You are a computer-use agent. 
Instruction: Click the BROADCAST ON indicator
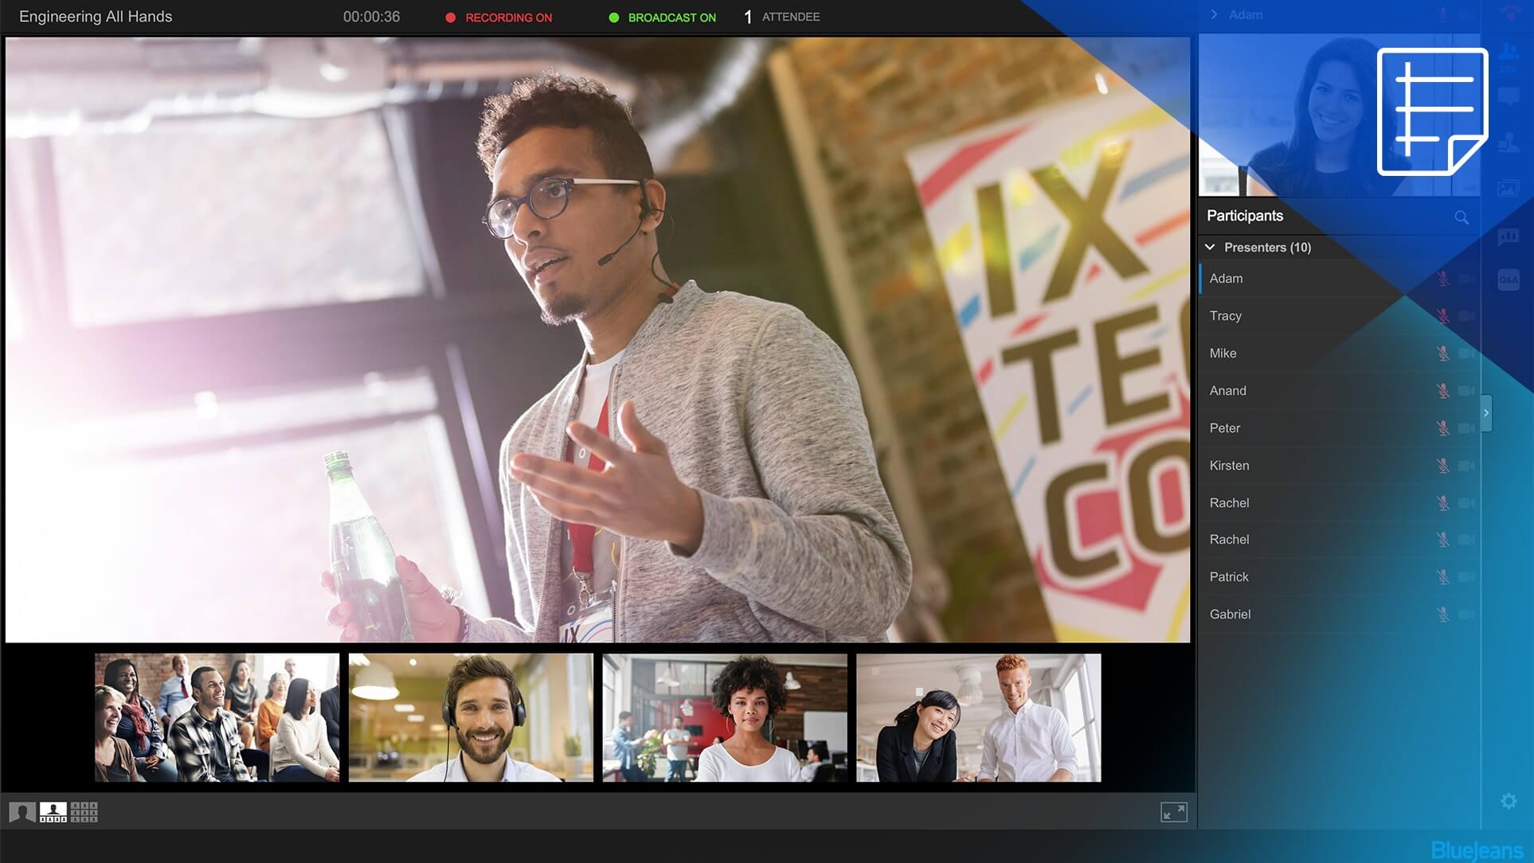click(662, 18)
